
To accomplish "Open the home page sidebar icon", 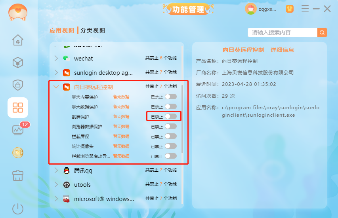I will (x=18, y=40).
